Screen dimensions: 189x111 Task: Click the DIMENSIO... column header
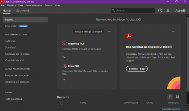(174, 103)
